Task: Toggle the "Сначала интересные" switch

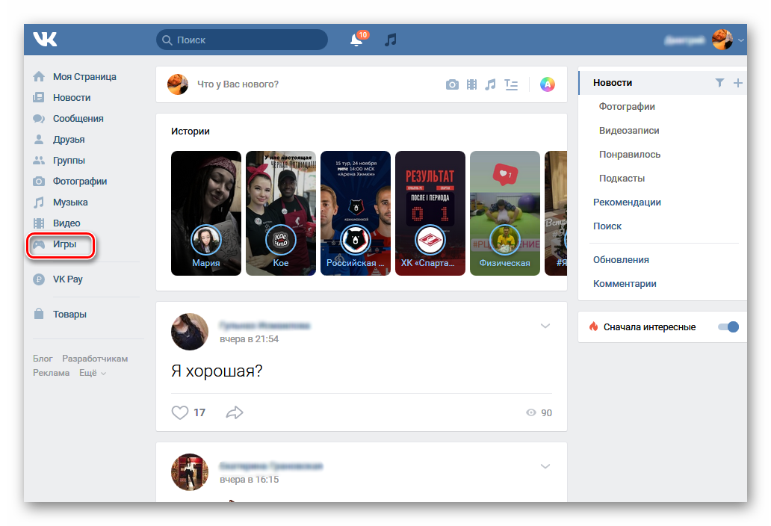Action: coord(728,327)
